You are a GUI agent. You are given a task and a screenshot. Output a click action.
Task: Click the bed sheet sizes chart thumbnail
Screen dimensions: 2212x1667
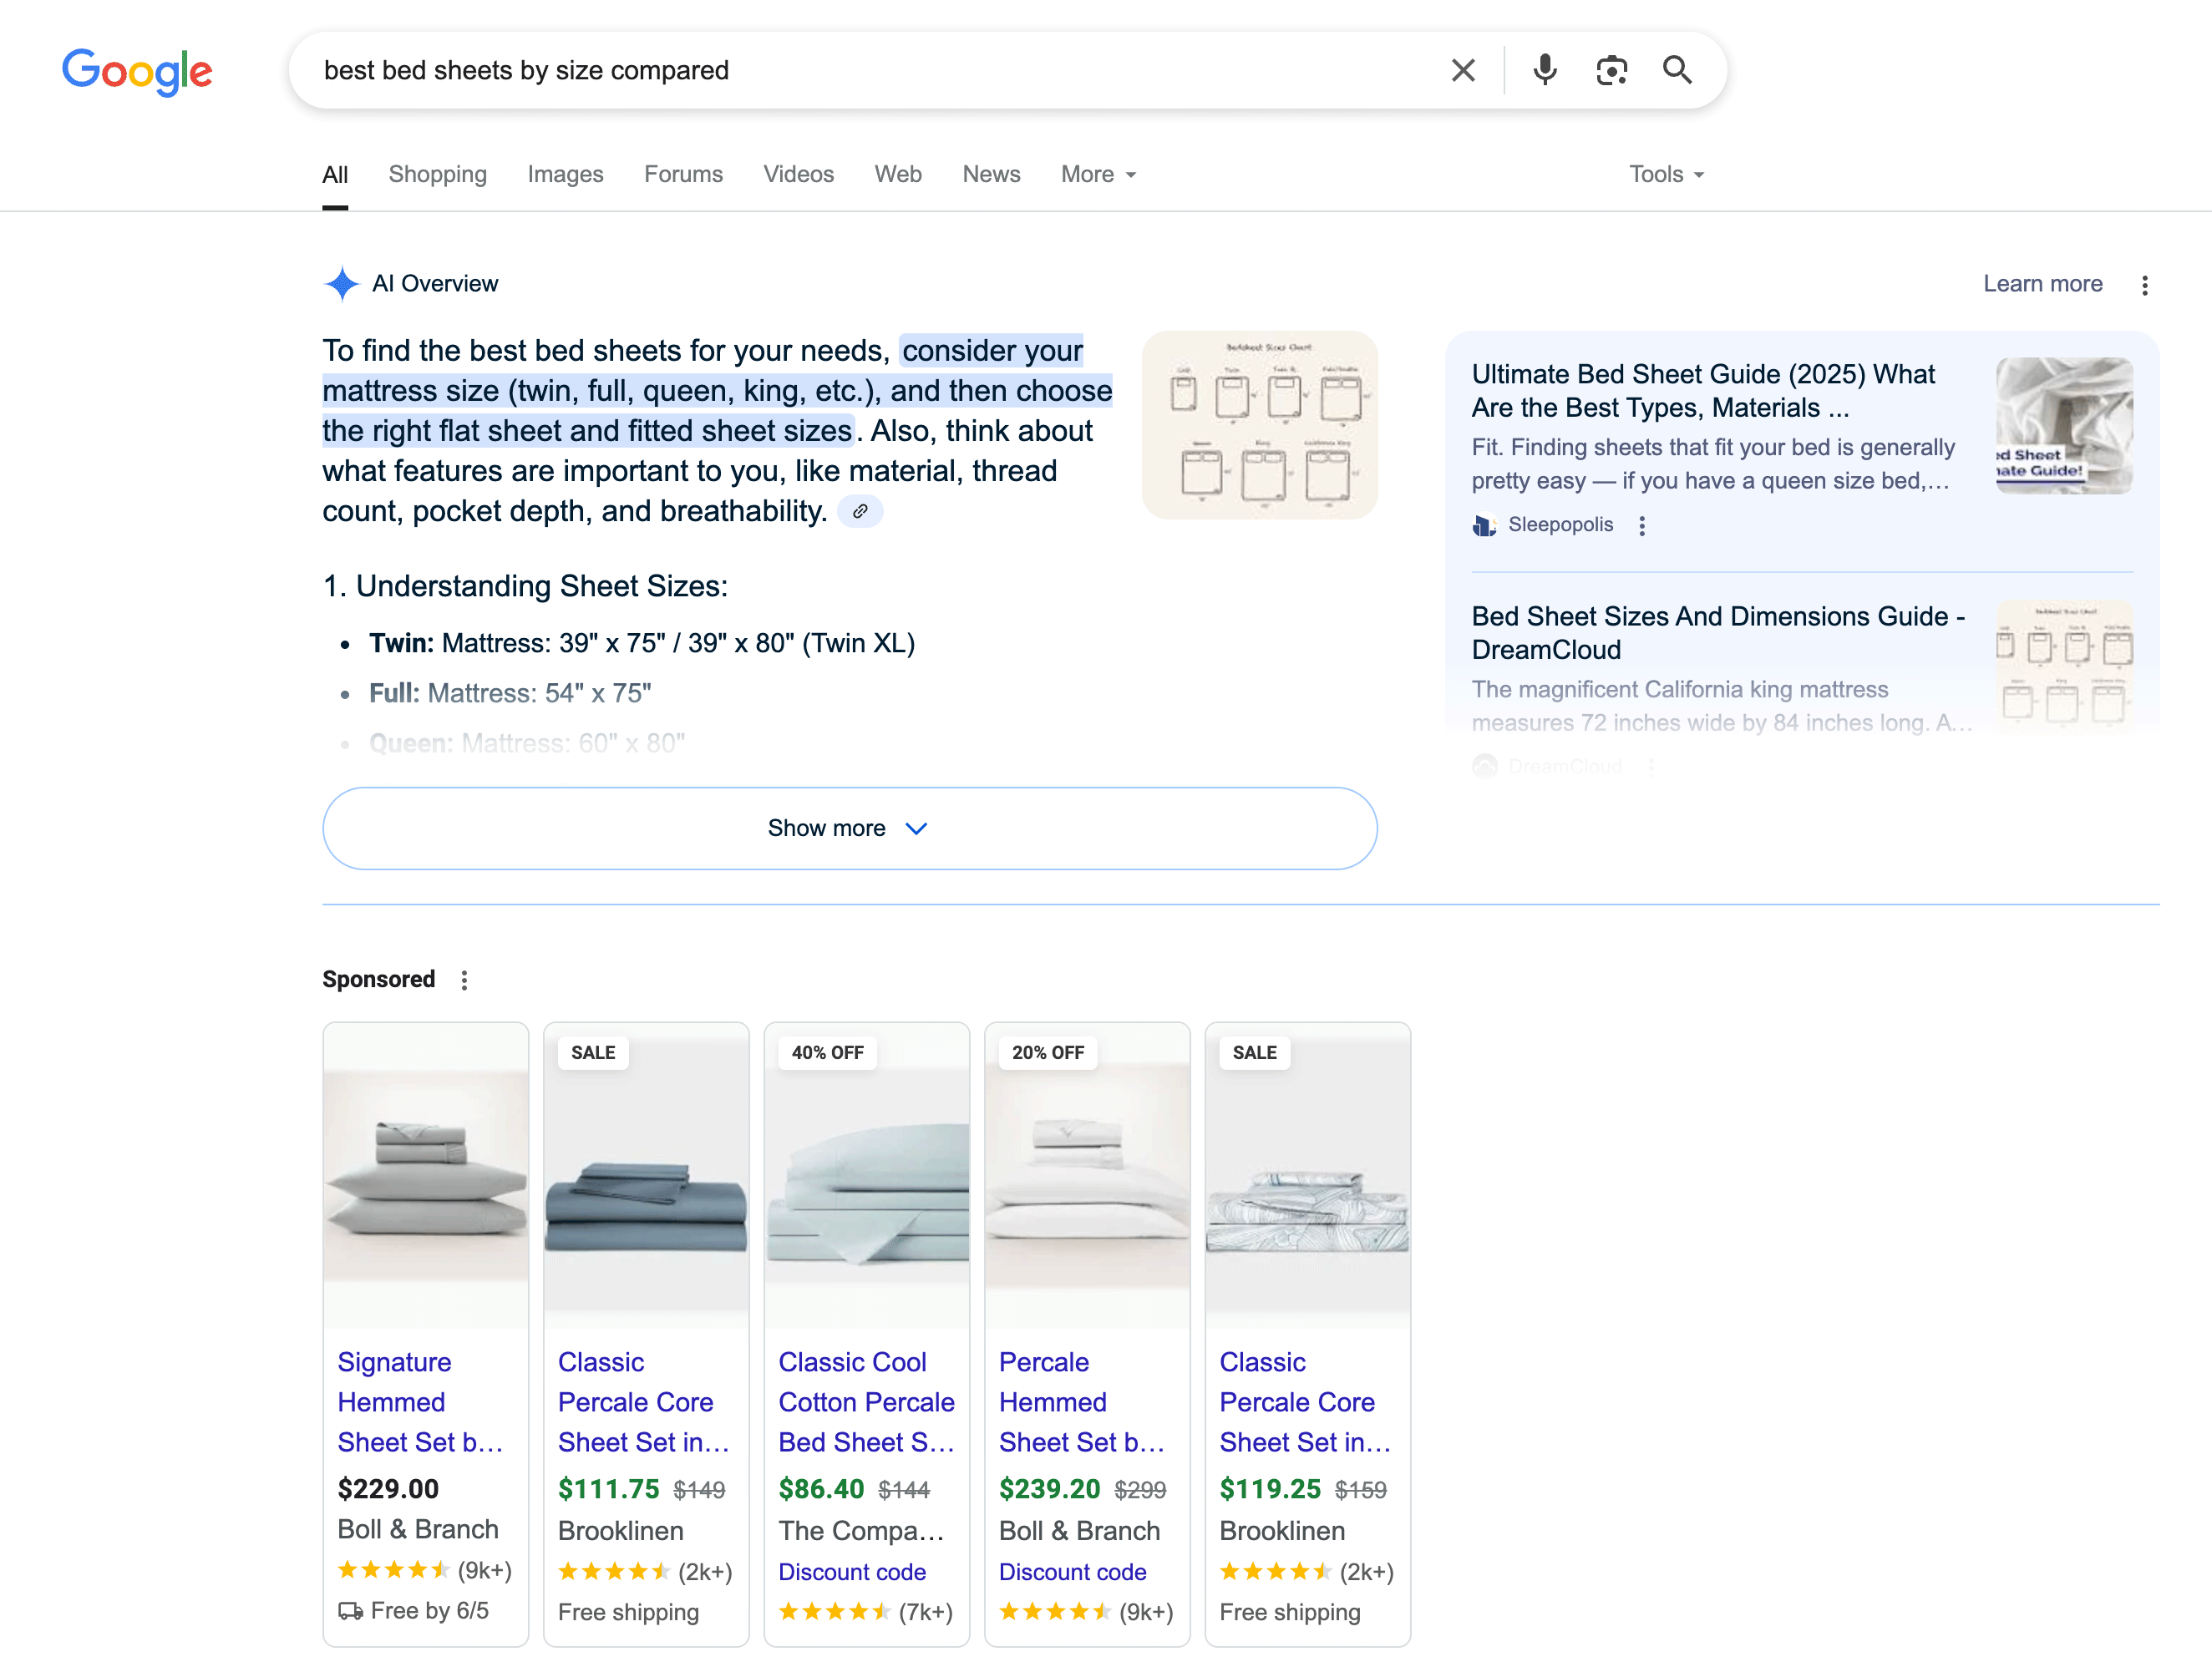(x=1259, y=424)
